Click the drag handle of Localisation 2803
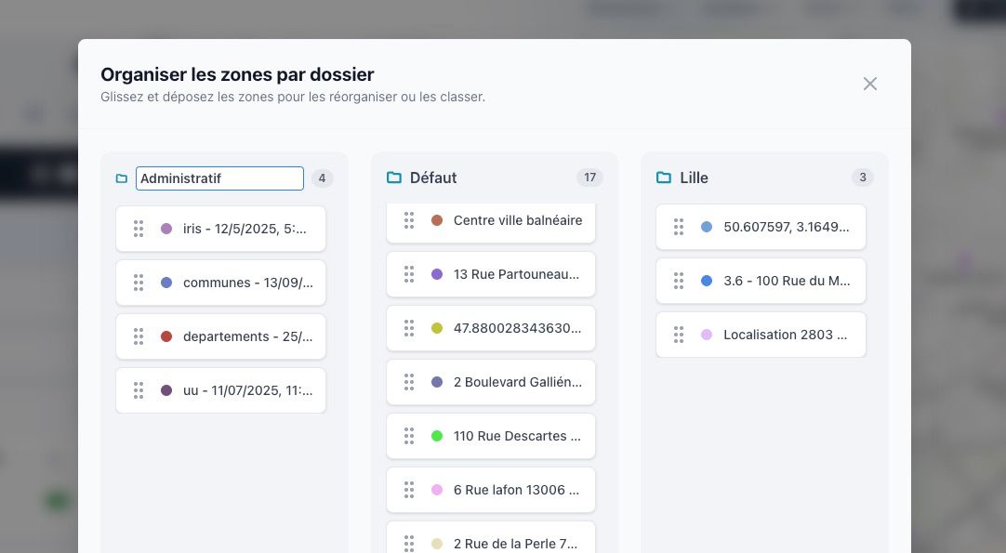Viewport: 1006px width, 553px height. pos(679,335)
